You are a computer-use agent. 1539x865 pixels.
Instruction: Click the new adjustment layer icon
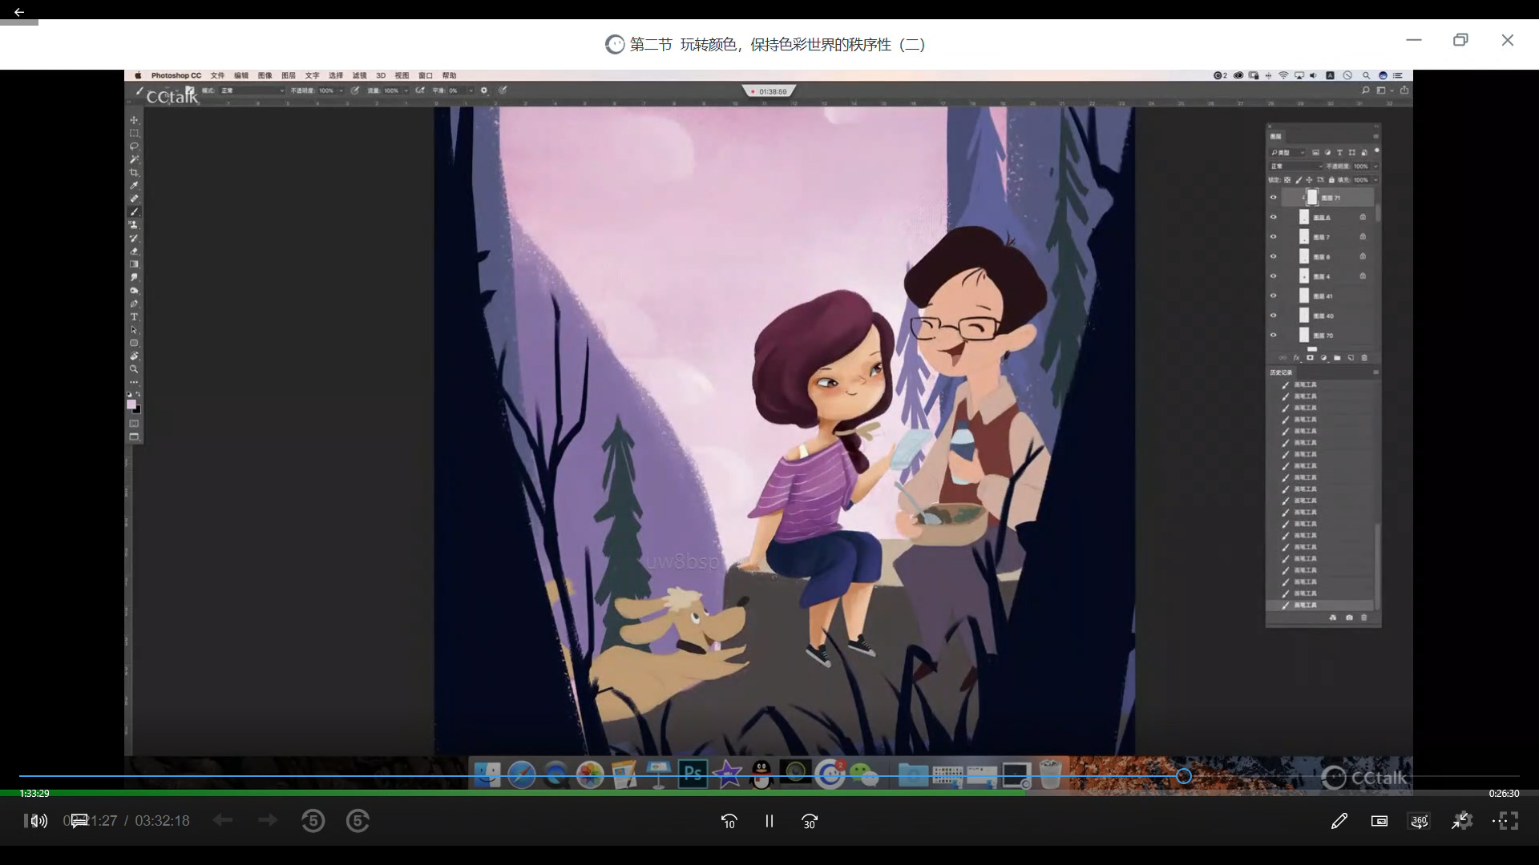pos(1323,358)
